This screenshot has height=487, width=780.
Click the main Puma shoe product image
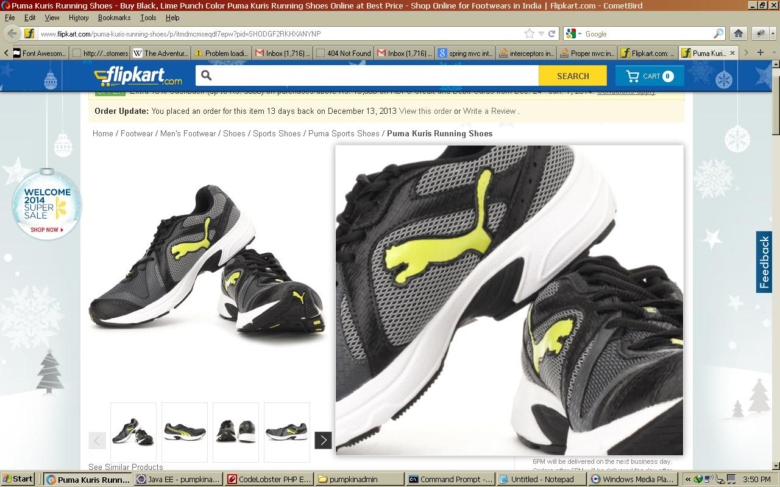tap(207, 260)
